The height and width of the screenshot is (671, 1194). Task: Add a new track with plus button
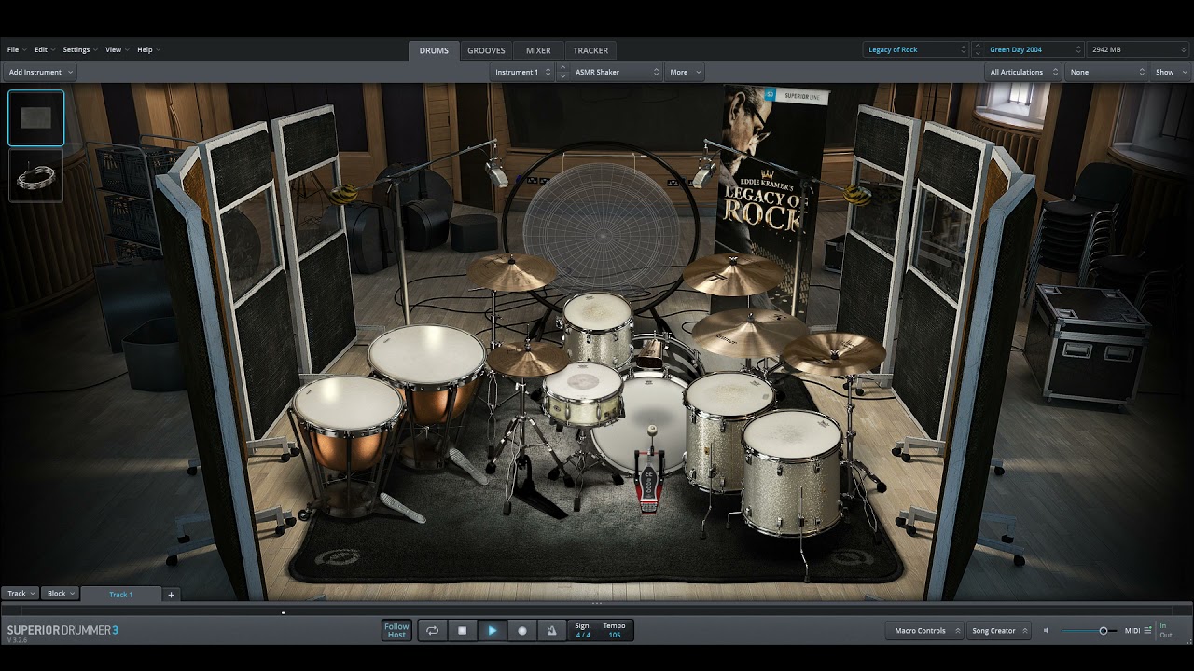(171, 595)
